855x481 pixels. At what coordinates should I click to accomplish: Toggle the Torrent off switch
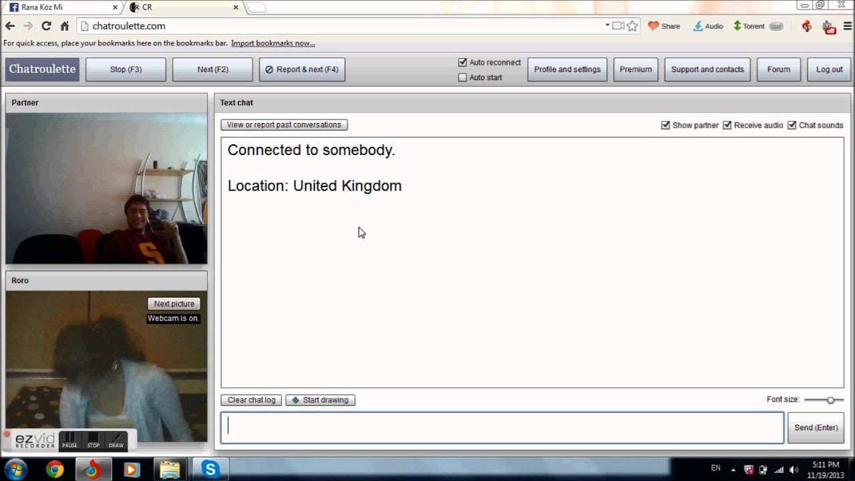tap(776, 26)
